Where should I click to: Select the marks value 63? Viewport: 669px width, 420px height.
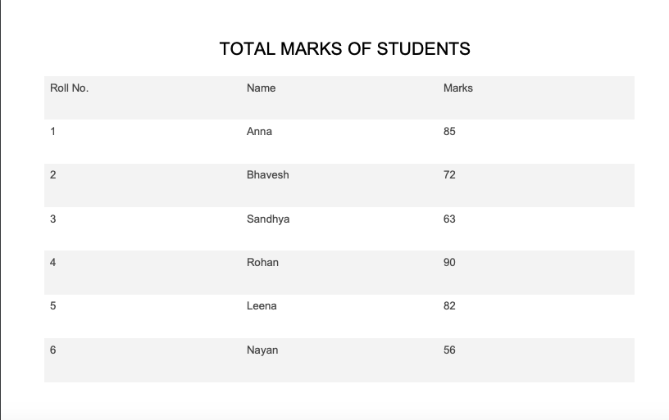(x=449, y=219)
